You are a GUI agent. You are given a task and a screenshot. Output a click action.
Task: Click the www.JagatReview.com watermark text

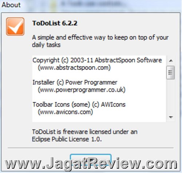pos(91,164)
